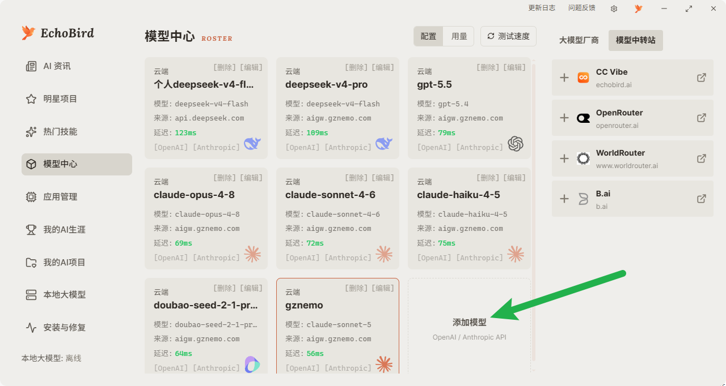Open the B.ai external link icon
The image size is (726, 386).
tap(702, 199)
